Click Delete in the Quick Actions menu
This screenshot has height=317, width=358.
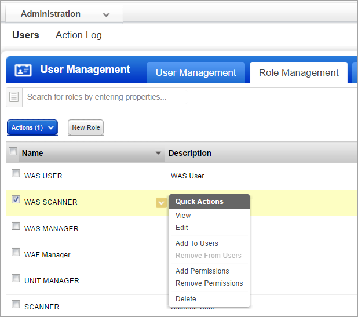click(186, 299)
